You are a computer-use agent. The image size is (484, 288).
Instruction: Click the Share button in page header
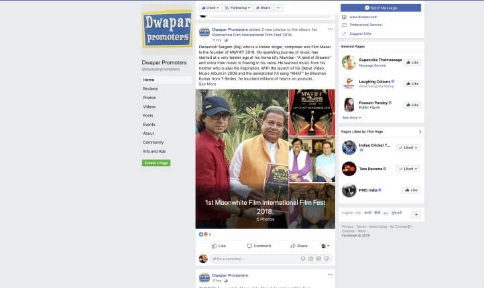(263, 8)
